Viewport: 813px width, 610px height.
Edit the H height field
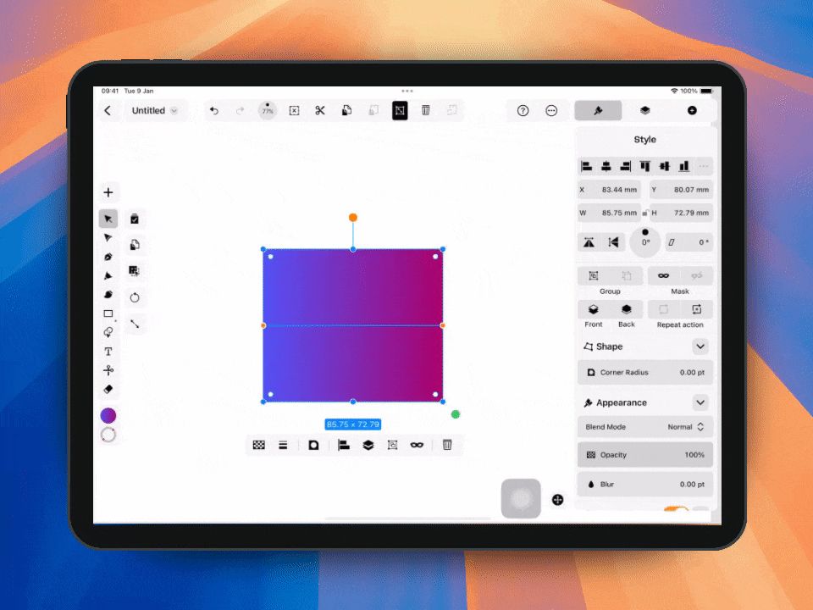click(681, 213)
